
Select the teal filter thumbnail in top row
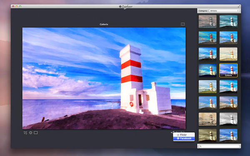pos(228,21)
